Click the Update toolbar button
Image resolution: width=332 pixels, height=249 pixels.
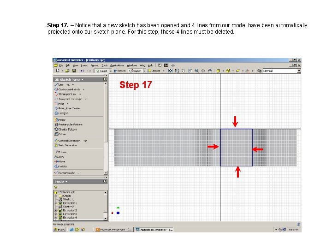coord(154,71)
